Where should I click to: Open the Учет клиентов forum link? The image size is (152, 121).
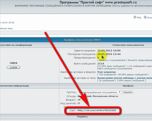(x=106, y=72)
